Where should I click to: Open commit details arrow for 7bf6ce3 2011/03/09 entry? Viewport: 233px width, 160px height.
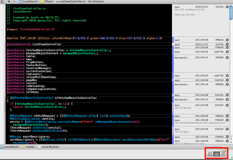point(227,40)
